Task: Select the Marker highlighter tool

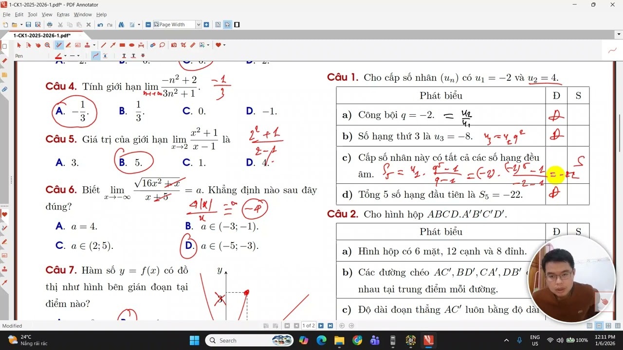Action: tap(69, 45)
